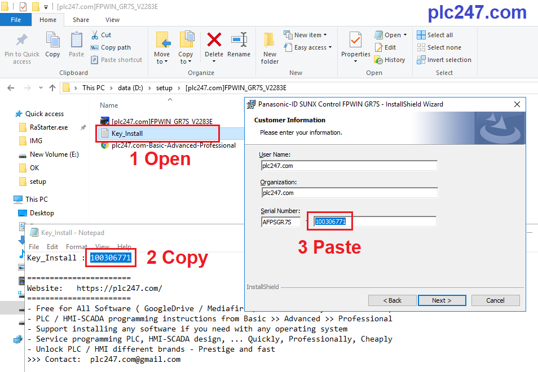Click the Paste clipboard icon
This screenshot has height=372, width=538.
76,40
